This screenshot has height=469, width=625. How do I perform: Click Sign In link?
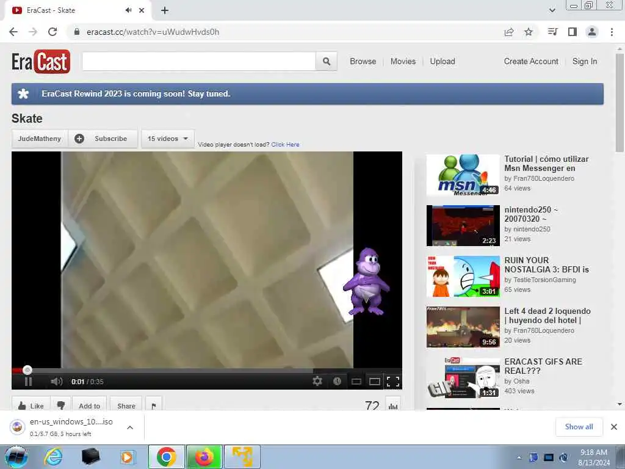click(x=585, y=62)
